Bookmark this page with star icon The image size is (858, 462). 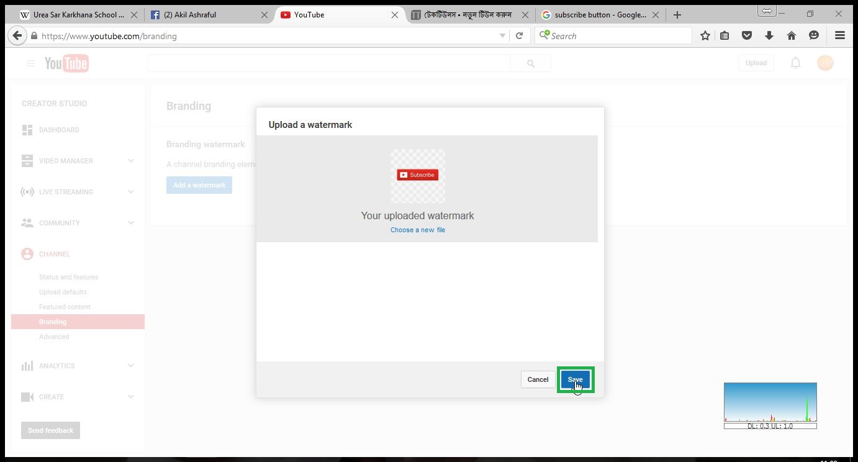click(705, 35)
